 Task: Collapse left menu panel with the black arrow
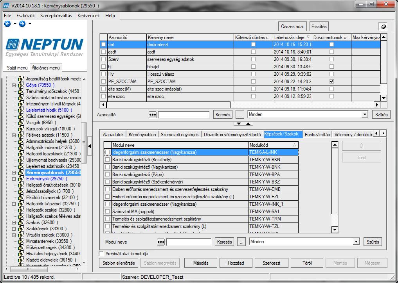(90, 146)
